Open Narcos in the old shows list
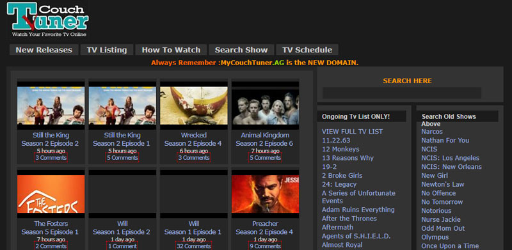Viewport: 512px width, 250px height. pyautogui.click(x=431, y=132)
